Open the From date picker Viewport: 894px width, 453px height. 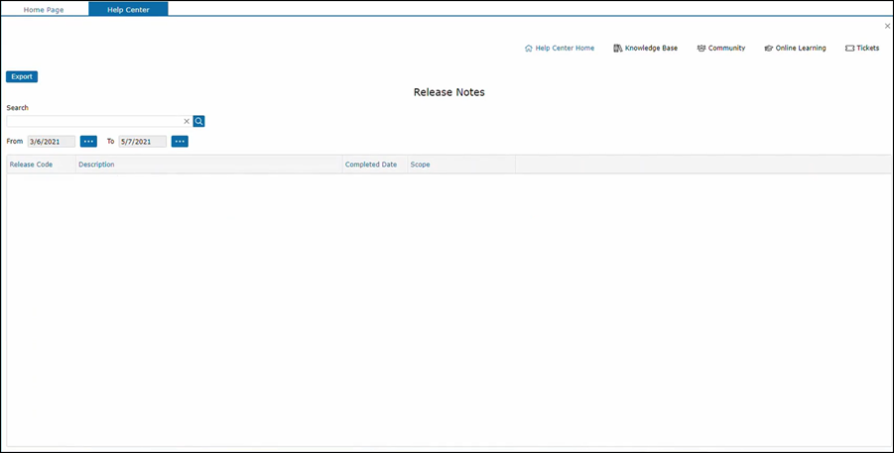pos(88,142)
